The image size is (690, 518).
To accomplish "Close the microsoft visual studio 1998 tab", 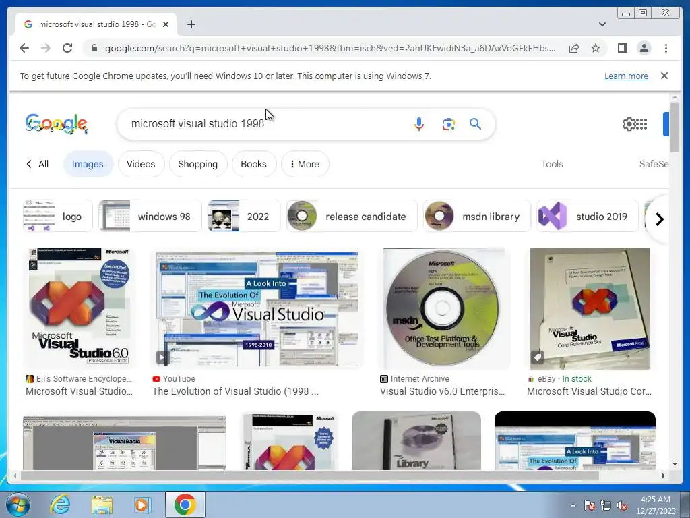I will pos(166,24).
